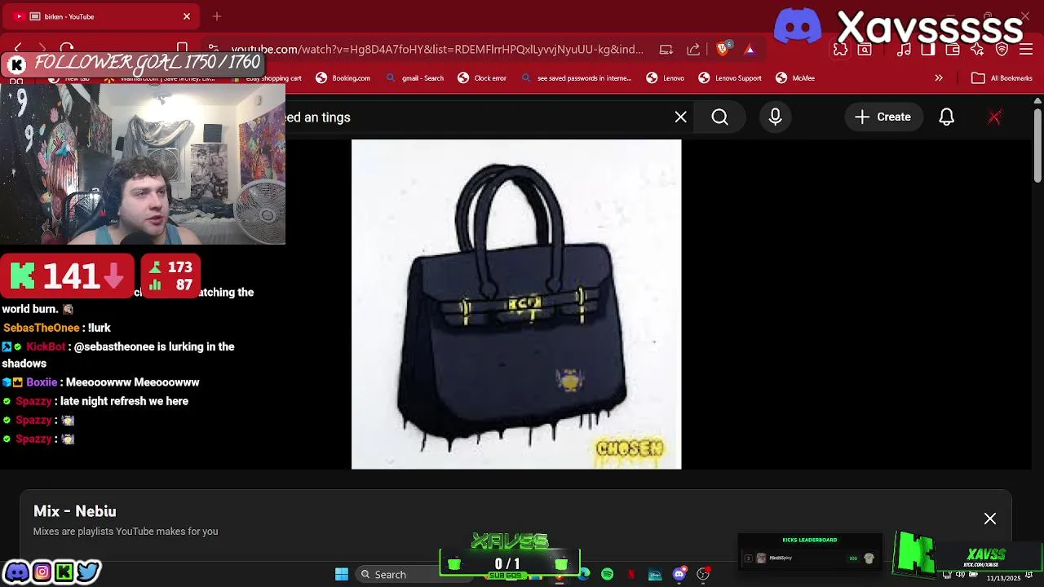The width and height of the screenshot is (1044, 587).
Task: Click the 'Boxiie' chat username
Action: [x=42, y=382]
